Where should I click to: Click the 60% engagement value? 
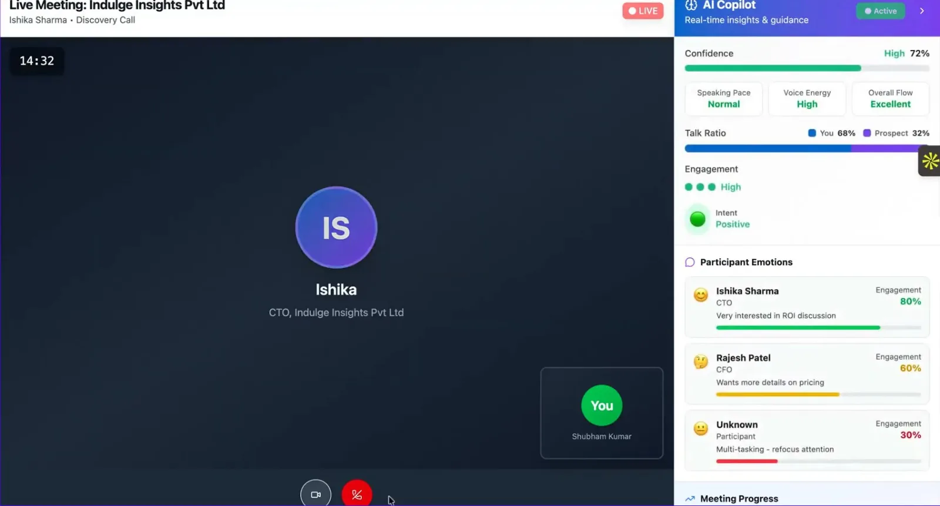click(x=911, y=368)
